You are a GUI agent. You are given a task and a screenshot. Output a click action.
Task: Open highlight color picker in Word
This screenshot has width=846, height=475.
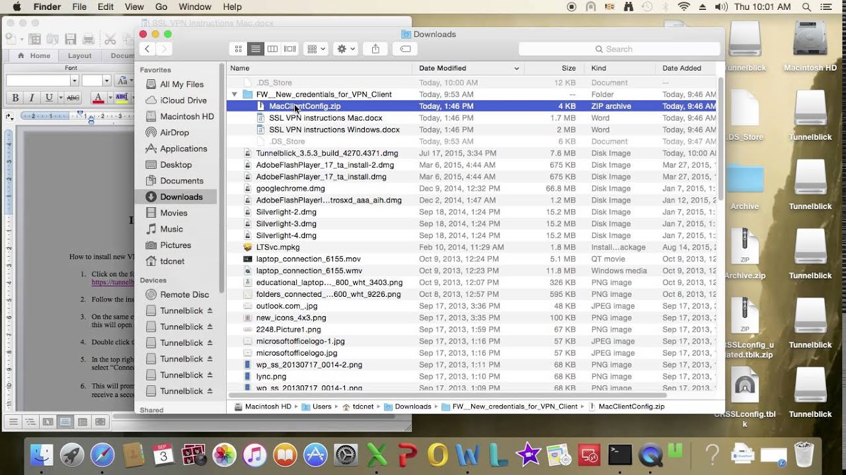(x=122, y=98)
